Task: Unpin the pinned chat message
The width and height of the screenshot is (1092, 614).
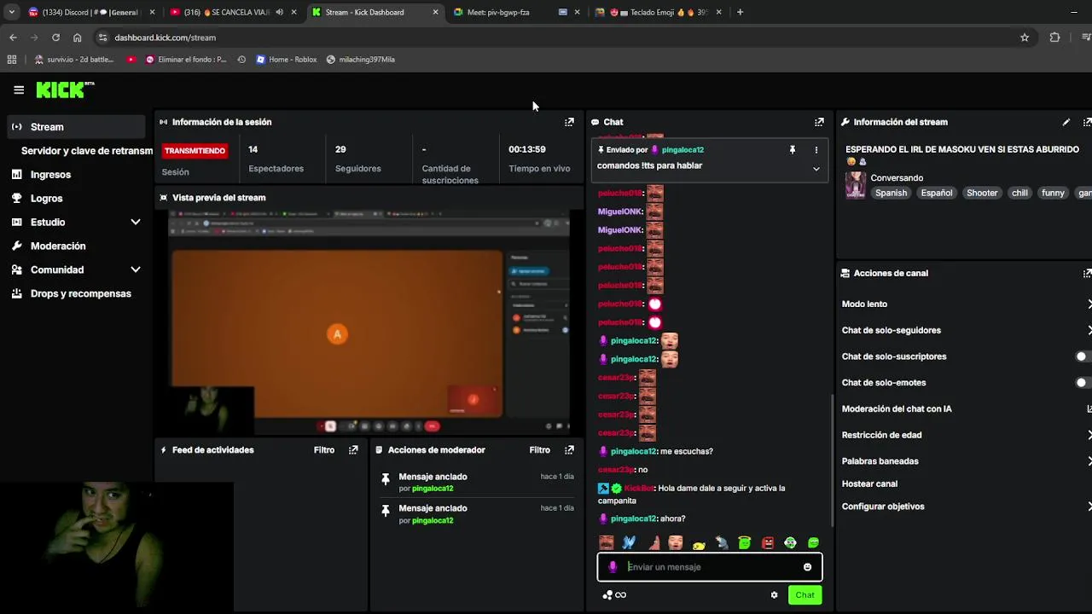Action: tap(792, 150)
